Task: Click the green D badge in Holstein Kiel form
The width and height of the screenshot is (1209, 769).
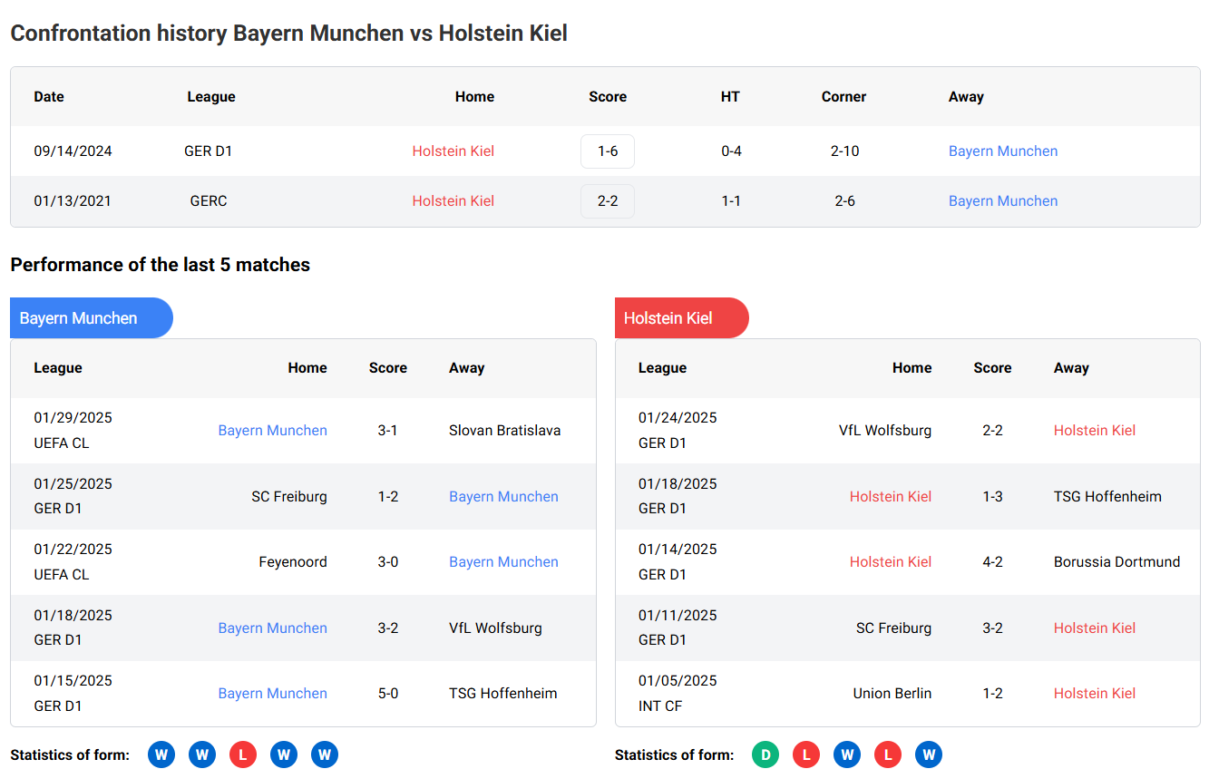Action: point(765,754)
